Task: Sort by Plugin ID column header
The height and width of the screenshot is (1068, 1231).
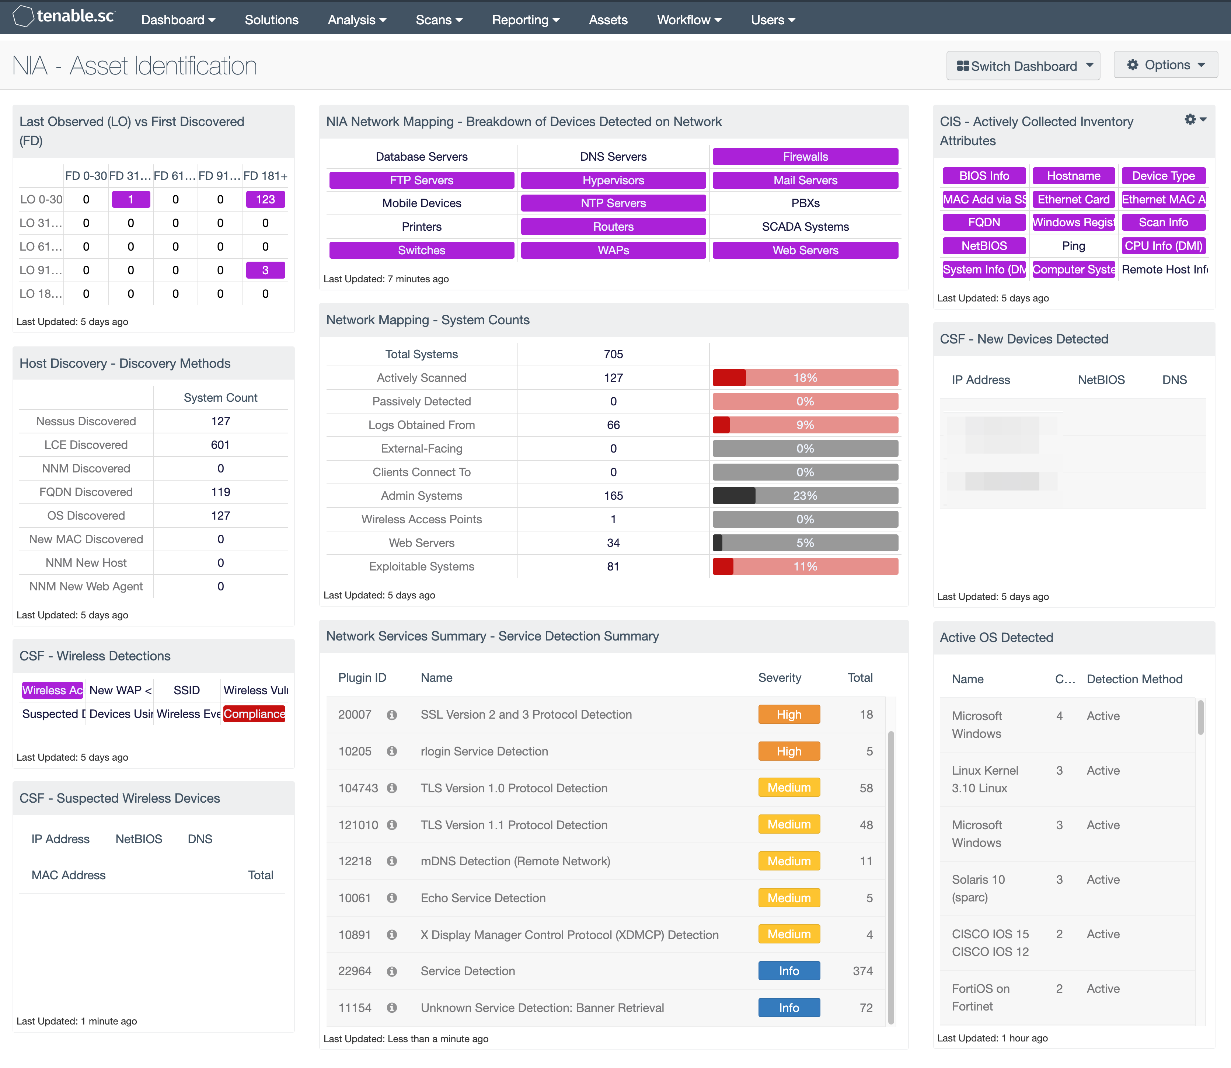Action: point(362,678)
